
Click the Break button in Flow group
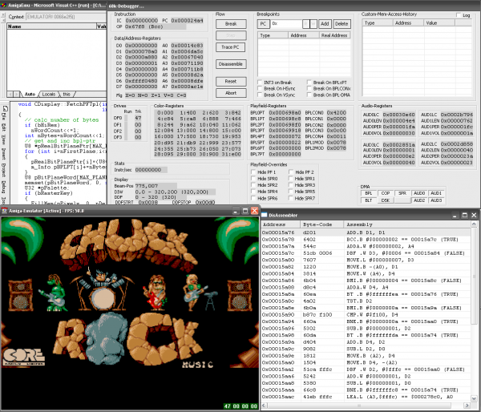(231, 23)
